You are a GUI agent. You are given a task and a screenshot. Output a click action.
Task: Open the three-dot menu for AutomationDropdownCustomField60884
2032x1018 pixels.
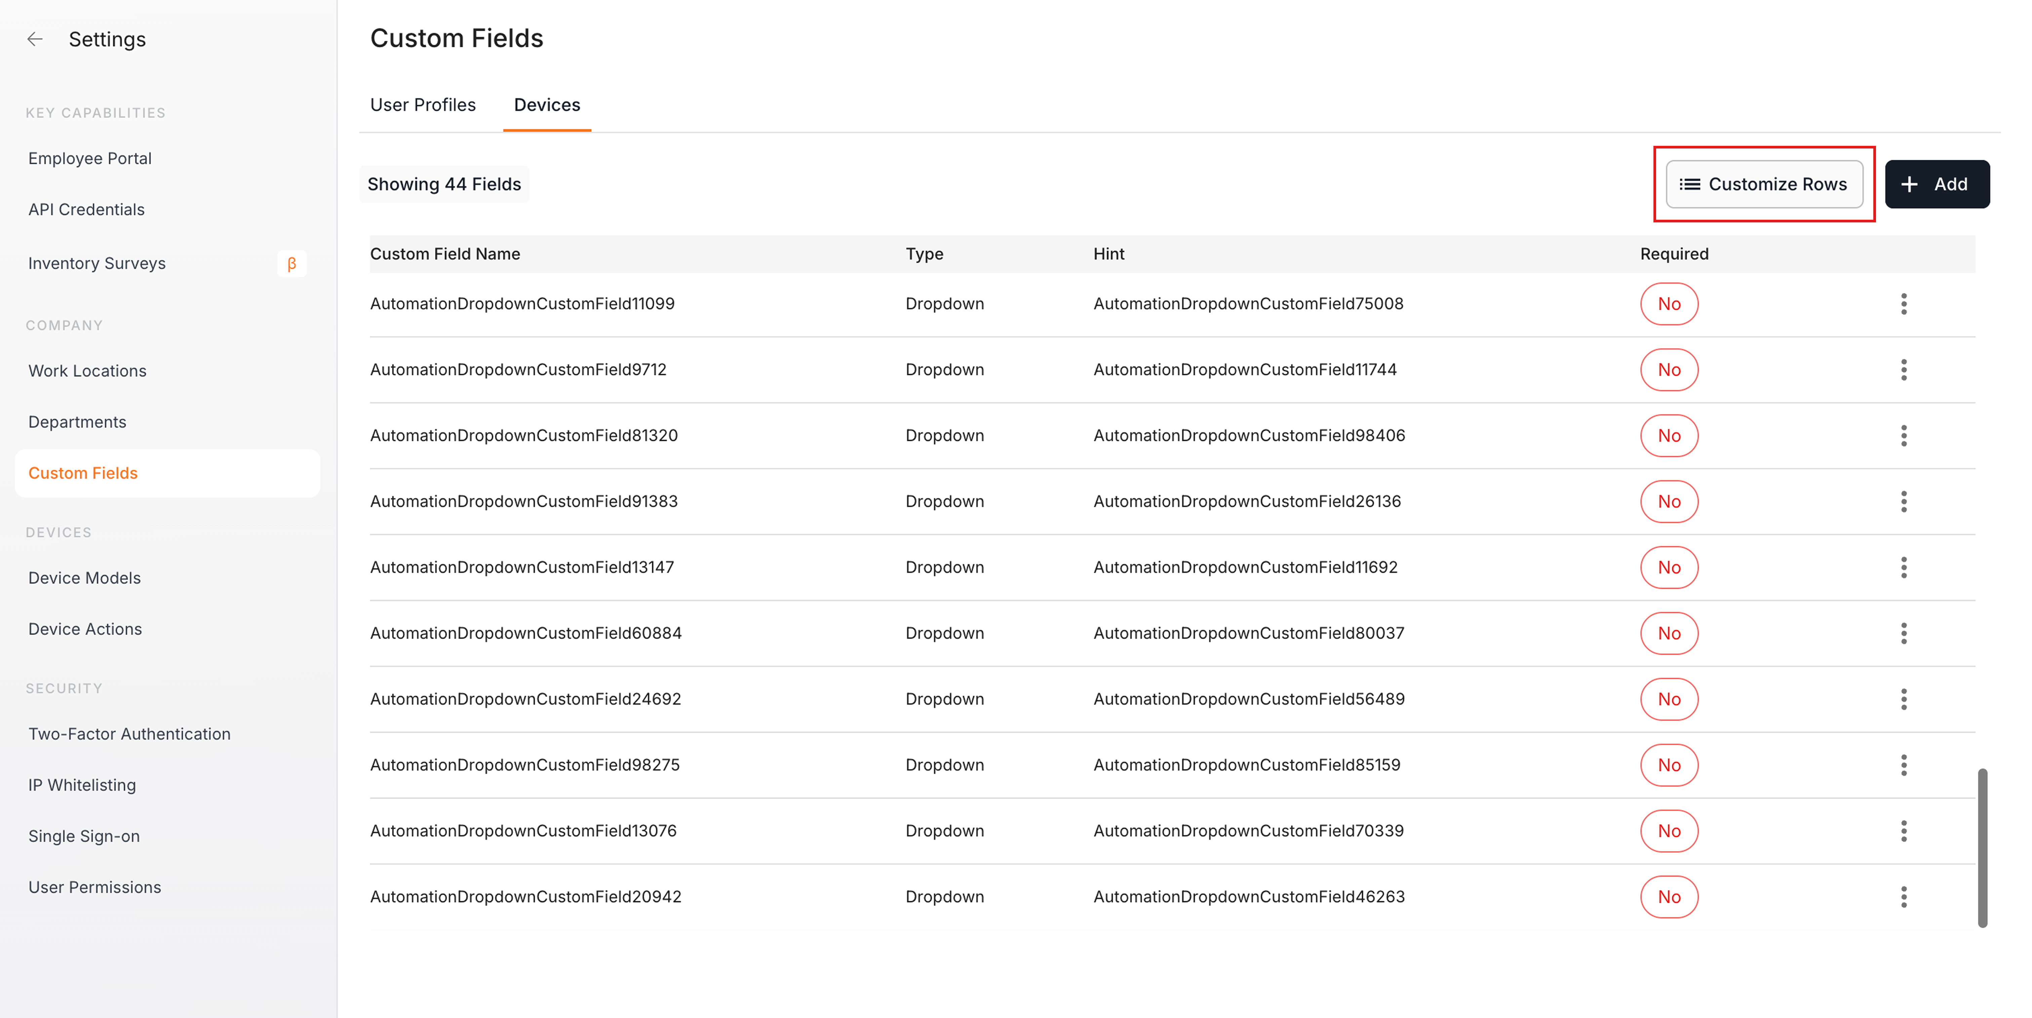click(x=1904, y=633)
